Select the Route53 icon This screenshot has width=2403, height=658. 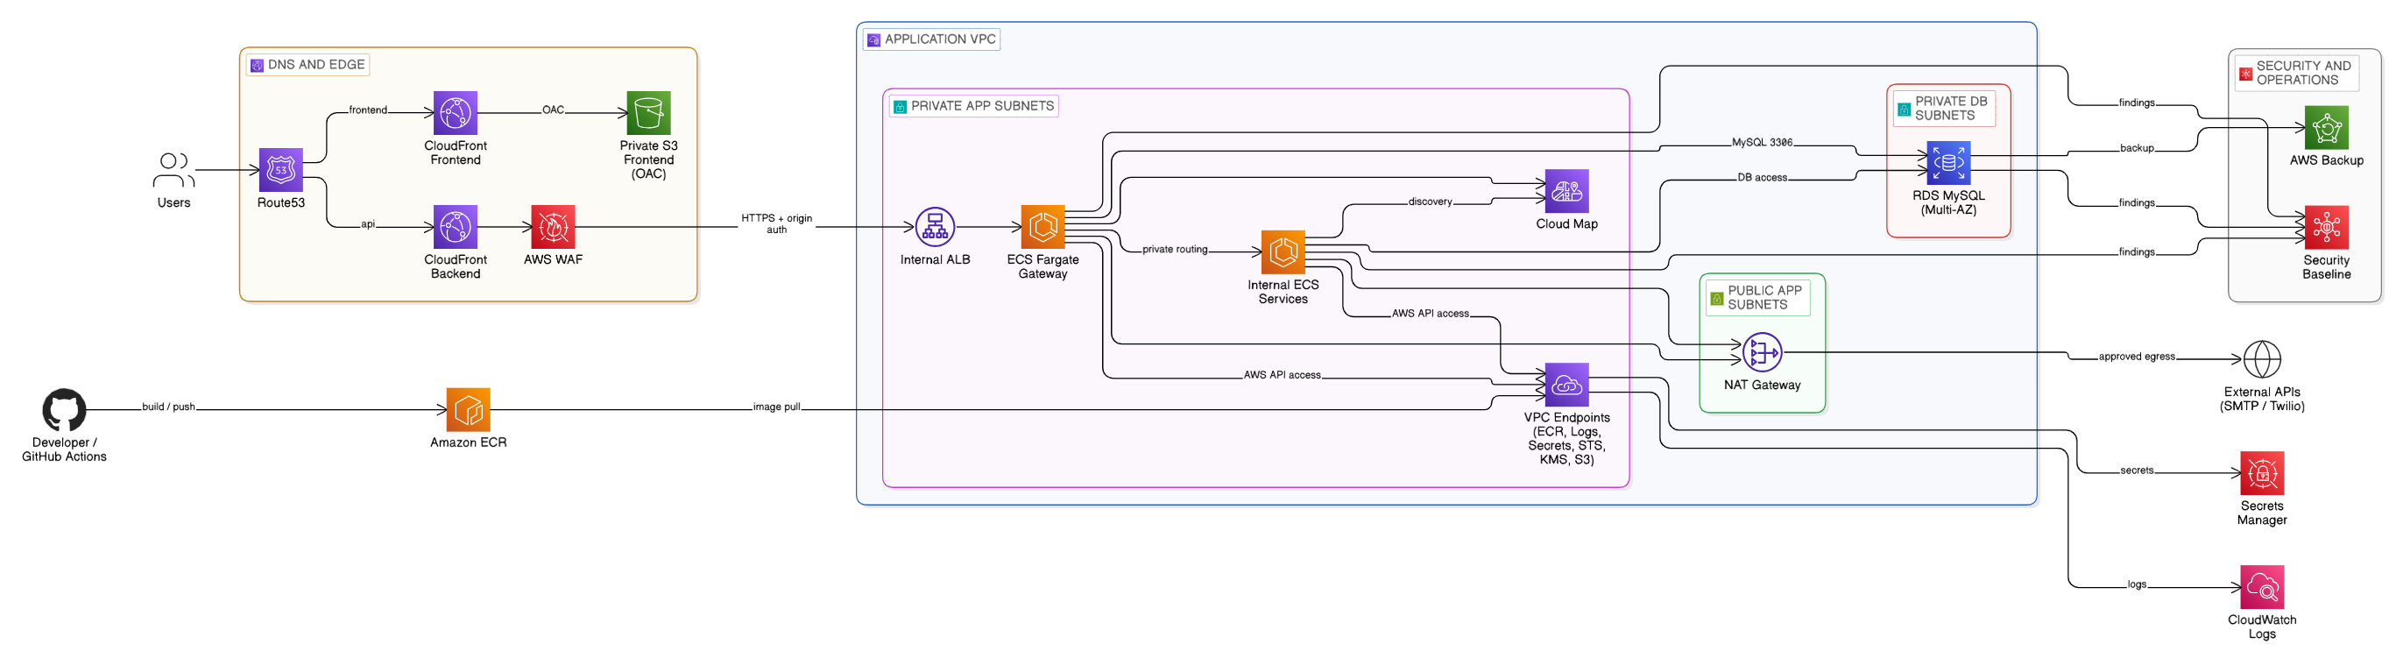click(281, 170)
